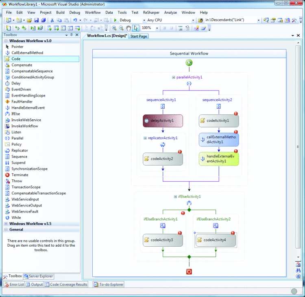Open the find combo box dropdown
Screen dimensions: 305x297
click(259, 20)
